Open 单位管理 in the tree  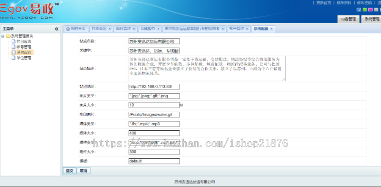click(x=24, y=58)
